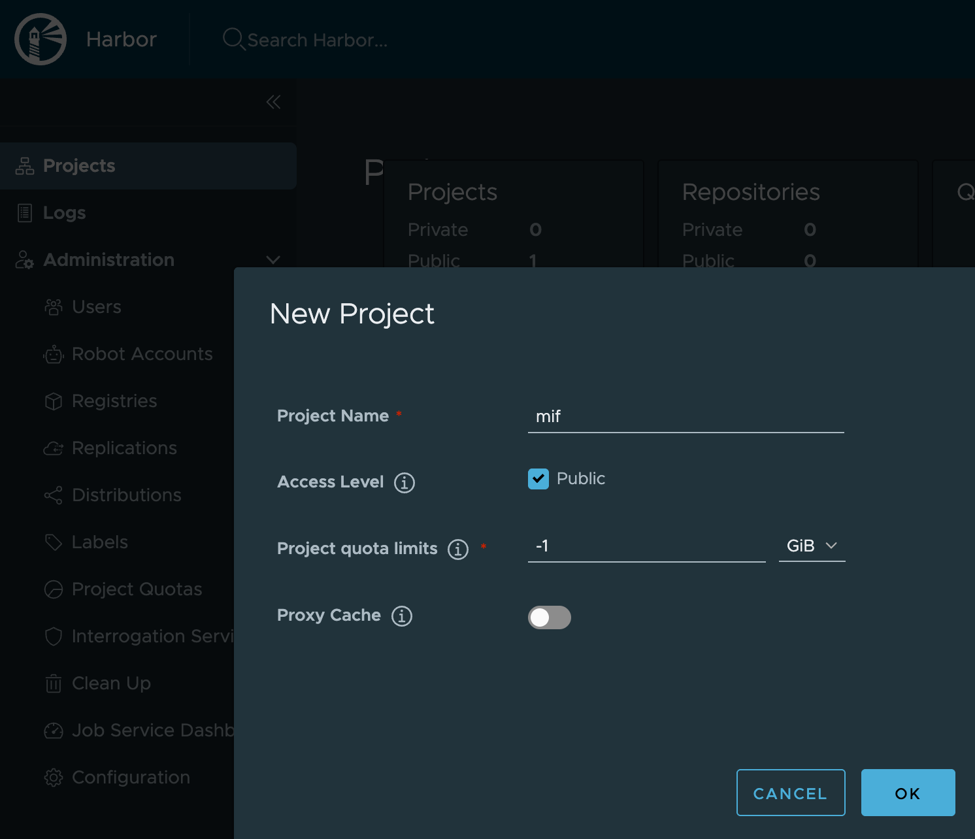Open Robot Accounts via its robot icon

pos(53,354)
